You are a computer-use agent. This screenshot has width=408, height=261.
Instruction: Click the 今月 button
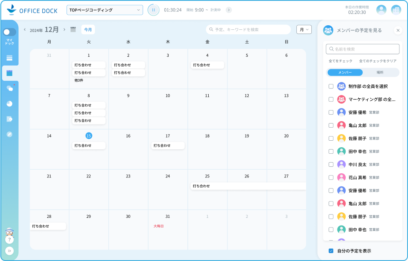[x=88, y=29]
